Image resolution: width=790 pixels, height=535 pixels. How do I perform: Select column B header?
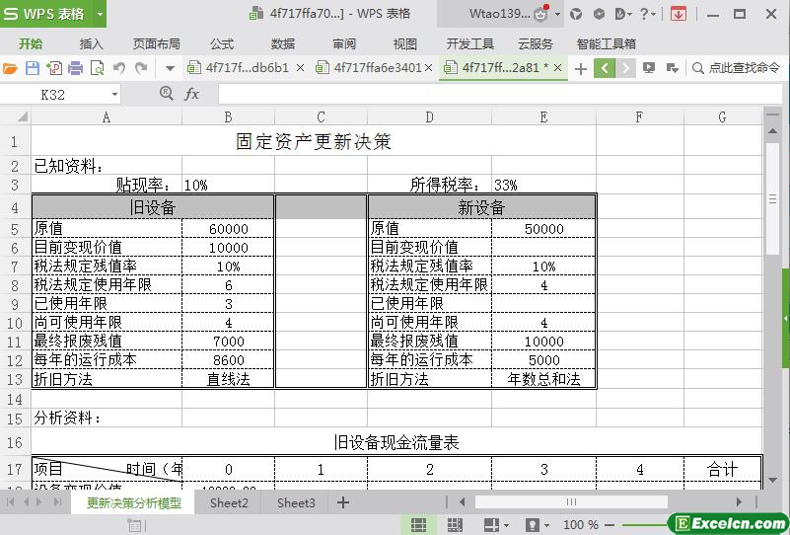point(228,117)
